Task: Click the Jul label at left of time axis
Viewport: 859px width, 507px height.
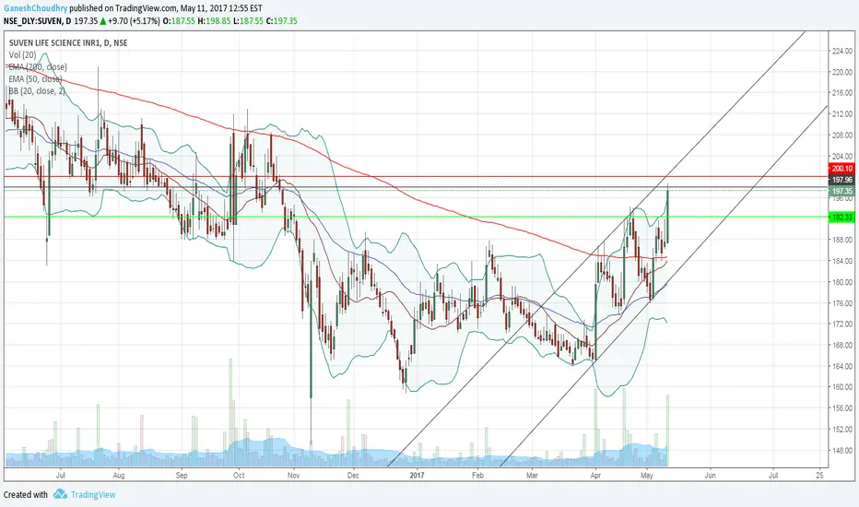Action: click(x=61, y=476)
